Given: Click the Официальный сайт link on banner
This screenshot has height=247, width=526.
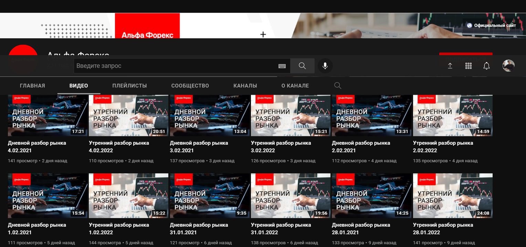Looking at the screenshot, I should (492, 25).
